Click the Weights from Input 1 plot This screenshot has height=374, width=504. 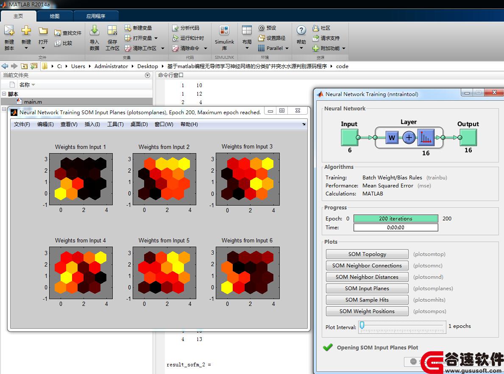pos(81,179)
